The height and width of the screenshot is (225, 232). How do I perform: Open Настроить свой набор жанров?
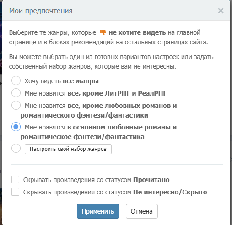[x=68, y=149]
